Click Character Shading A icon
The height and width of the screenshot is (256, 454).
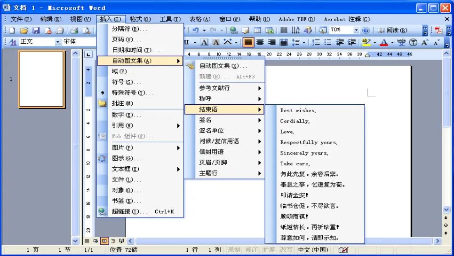(216, 42)
